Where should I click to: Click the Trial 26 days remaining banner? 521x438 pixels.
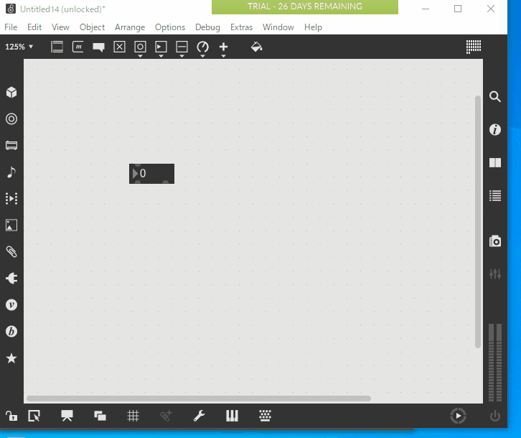305,6
